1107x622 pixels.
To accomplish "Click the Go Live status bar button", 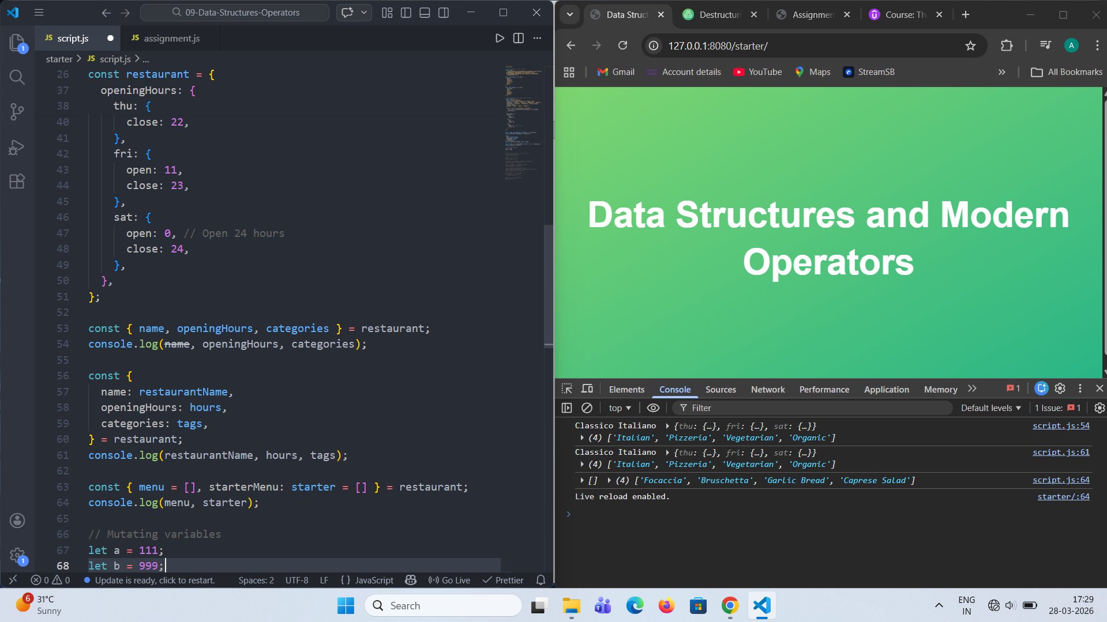I will point(449,580).
